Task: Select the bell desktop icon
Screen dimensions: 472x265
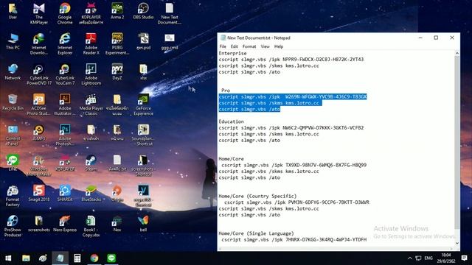Action: click(143, 224)
